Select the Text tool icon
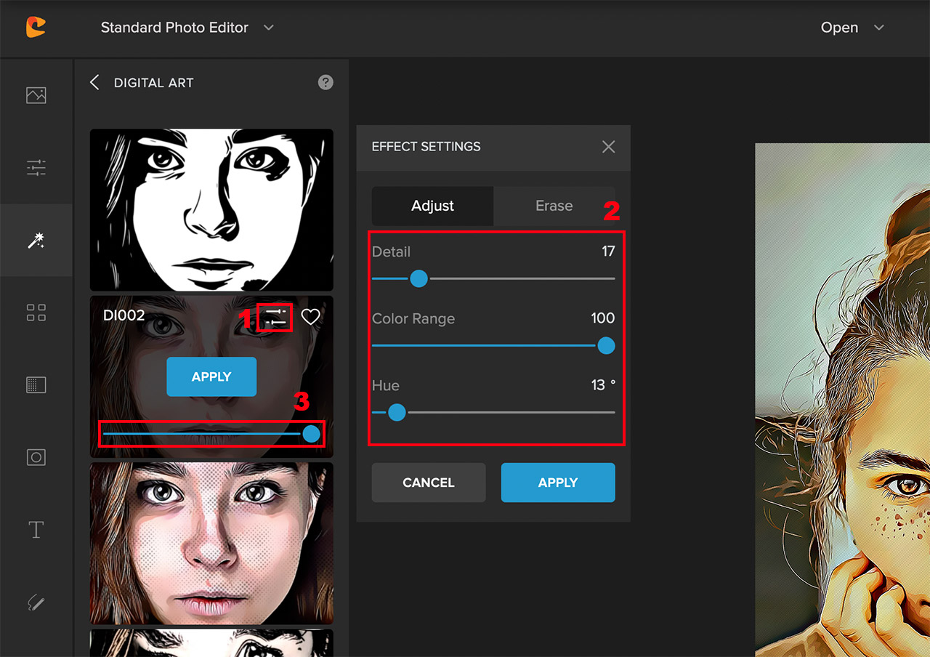Viewport: 930px width, 657px height. pyautogui.click(x=36, y=530)
